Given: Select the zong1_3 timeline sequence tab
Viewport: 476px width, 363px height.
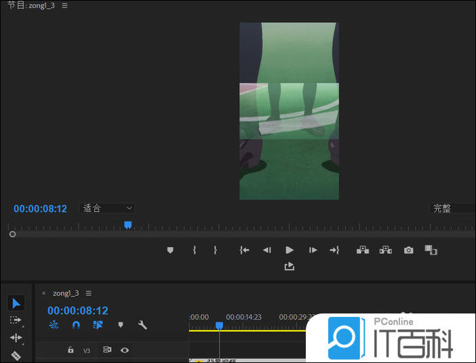Looking at the screenshot, I should [x=66, y=293].
